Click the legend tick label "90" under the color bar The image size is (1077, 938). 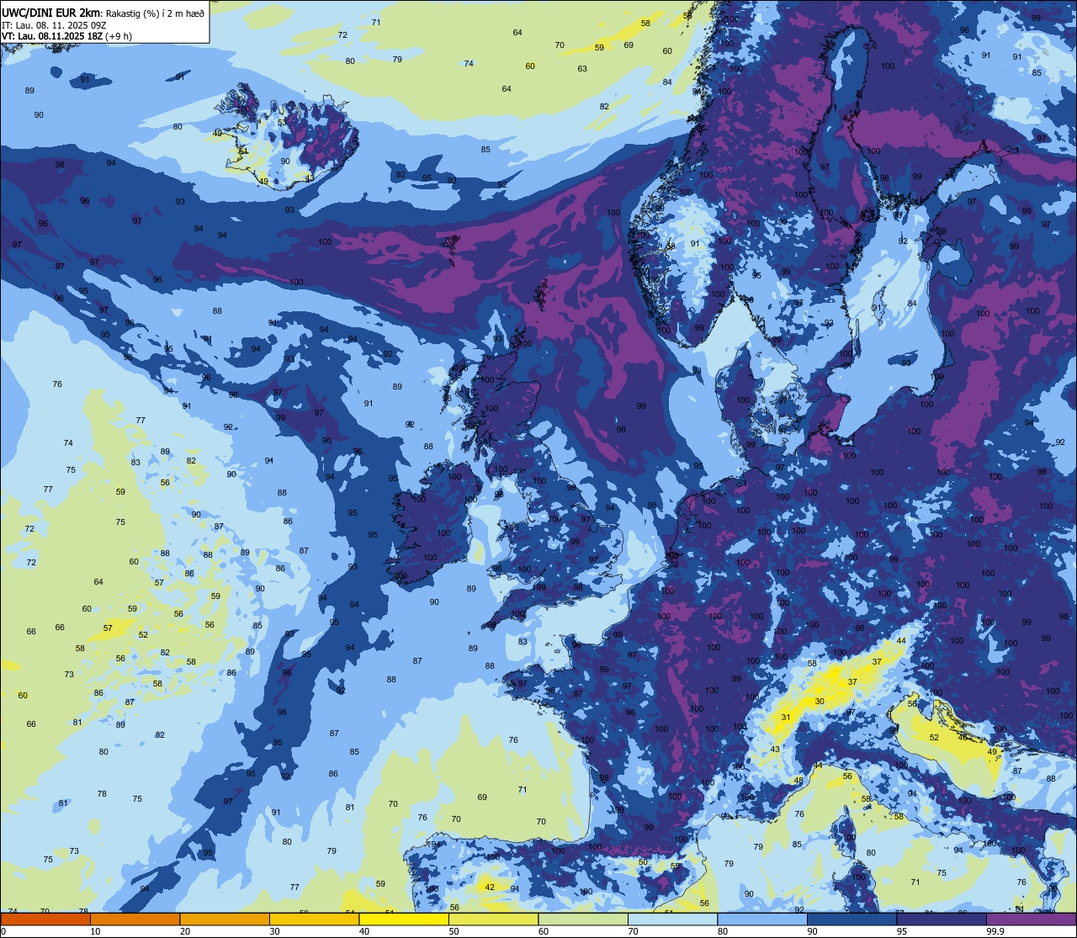tap(813, 931)
